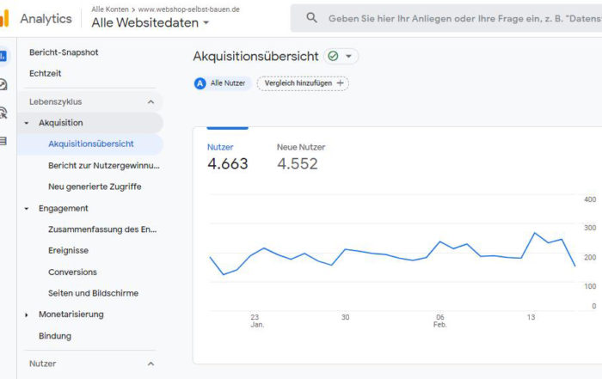
Task: Select the Nutzer metric tab
Action: click(228, 157)
